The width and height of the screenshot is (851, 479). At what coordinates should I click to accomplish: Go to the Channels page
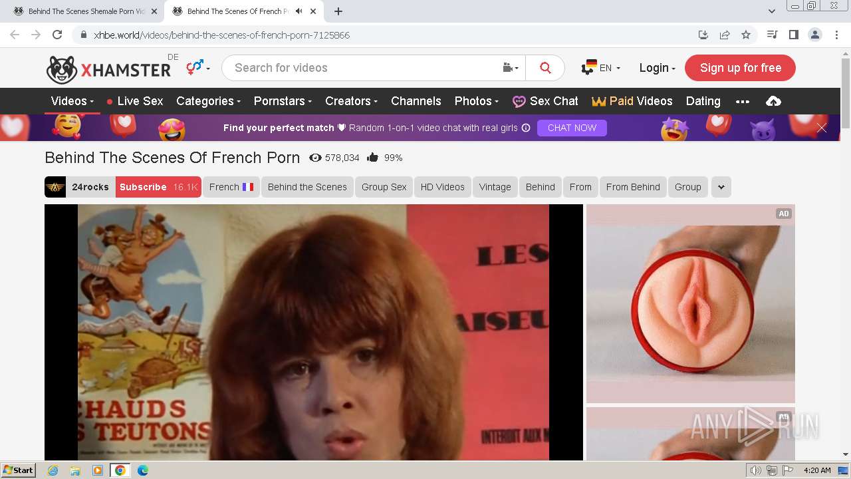click(416, 101)
